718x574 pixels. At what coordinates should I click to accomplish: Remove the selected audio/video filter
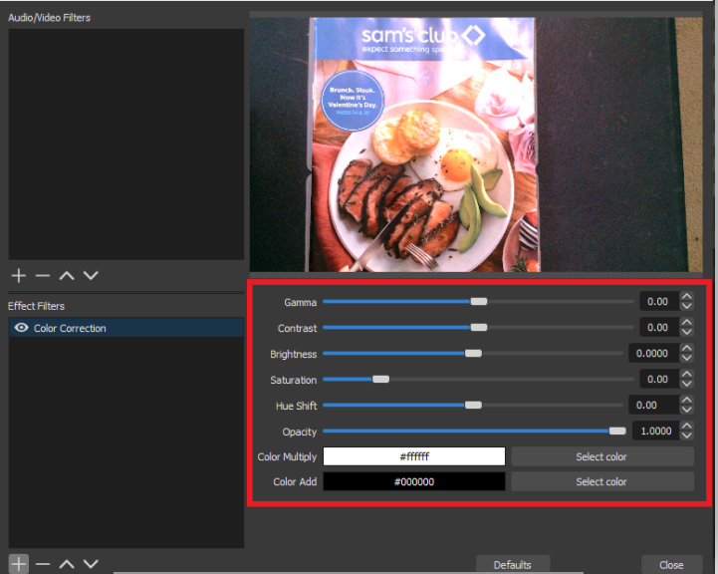[42, 275]
